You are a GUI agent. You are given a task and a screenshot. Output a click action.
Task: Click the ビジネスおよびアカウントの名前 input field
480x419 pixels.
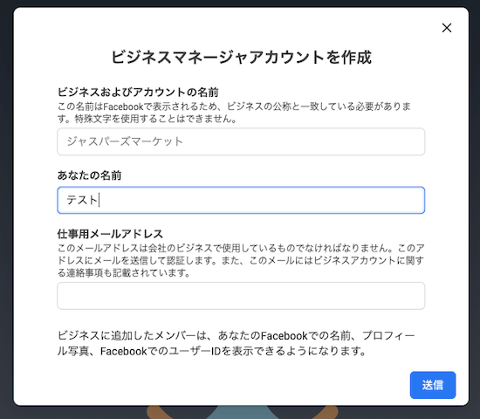coord(241,141)
